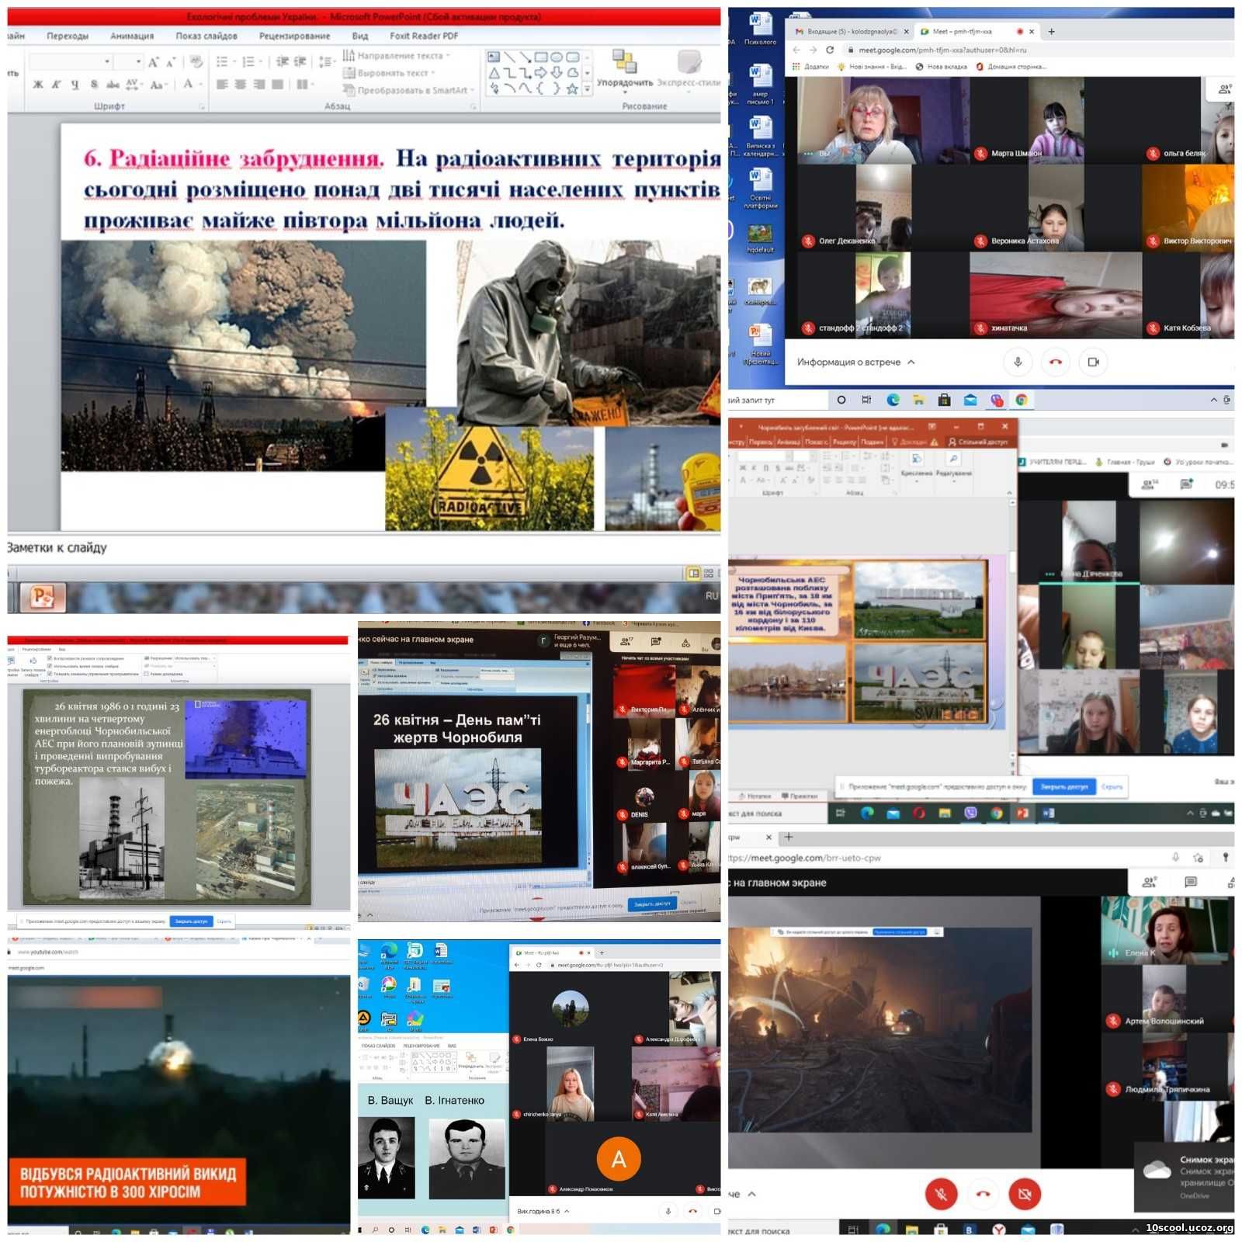Apply italic (К) in top-left PowerPoint ribbon
The image size is (1242, 1242).
(57, 85)
